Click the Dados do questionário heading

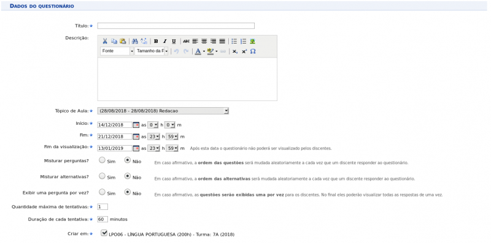pos(42,6)
